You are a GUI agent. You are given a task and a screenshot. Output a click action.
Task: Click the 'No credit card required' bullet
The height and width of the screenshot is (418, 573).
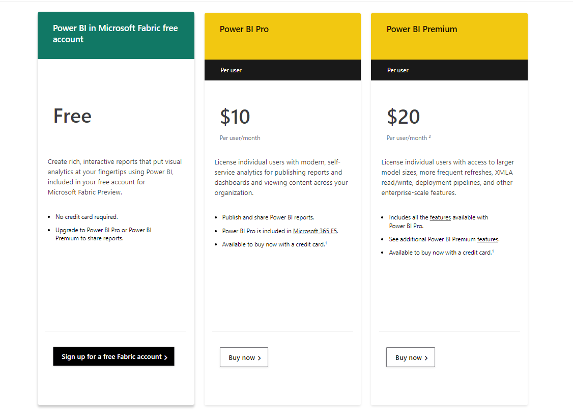(x=87, y=217)
